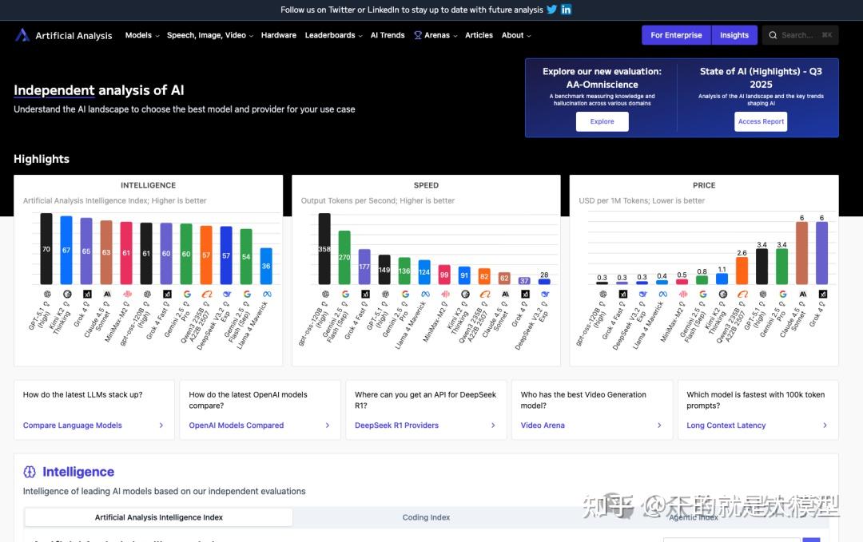Open the Long Context Latency link
This screenshot has height=542, width=863.
pyautogui.click(x=726, y=425)
